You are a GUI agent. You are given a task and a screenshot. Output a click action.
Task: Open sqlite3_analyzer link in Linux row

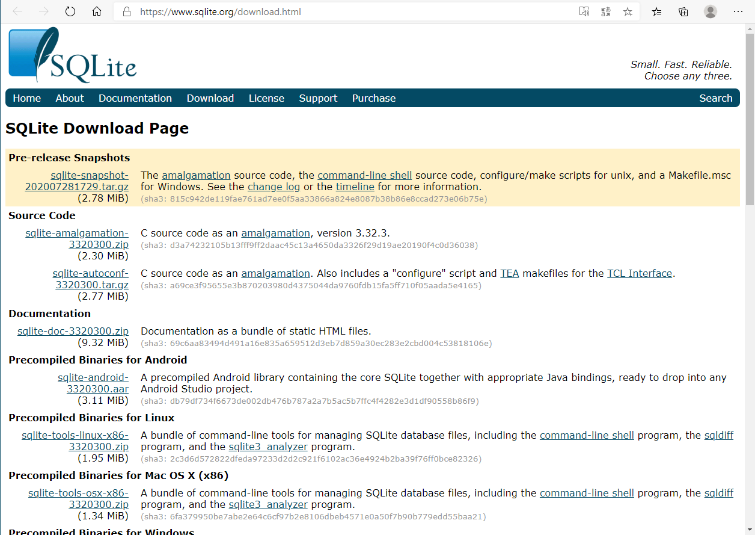268,447
